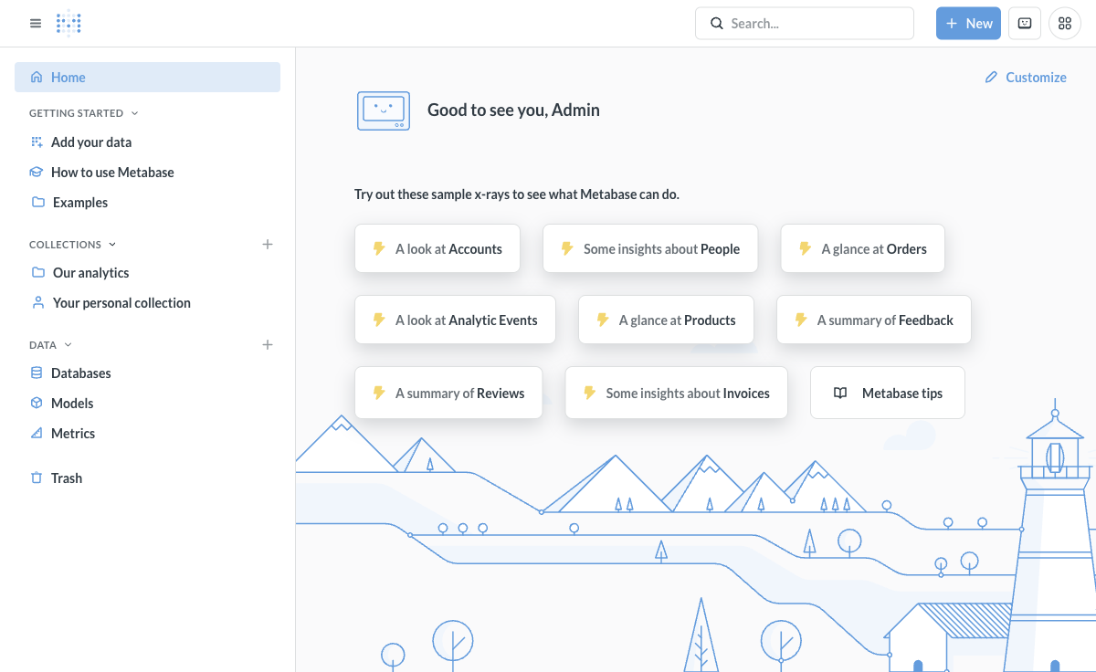
Task: Click the Examples folder icon
Action: pyautogui.click(x=37, y=203)
